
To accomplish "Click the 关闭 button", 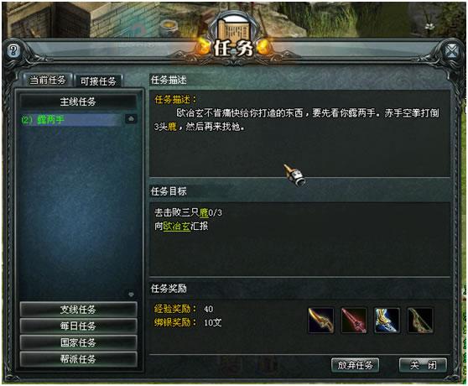I will coord(424,365).
